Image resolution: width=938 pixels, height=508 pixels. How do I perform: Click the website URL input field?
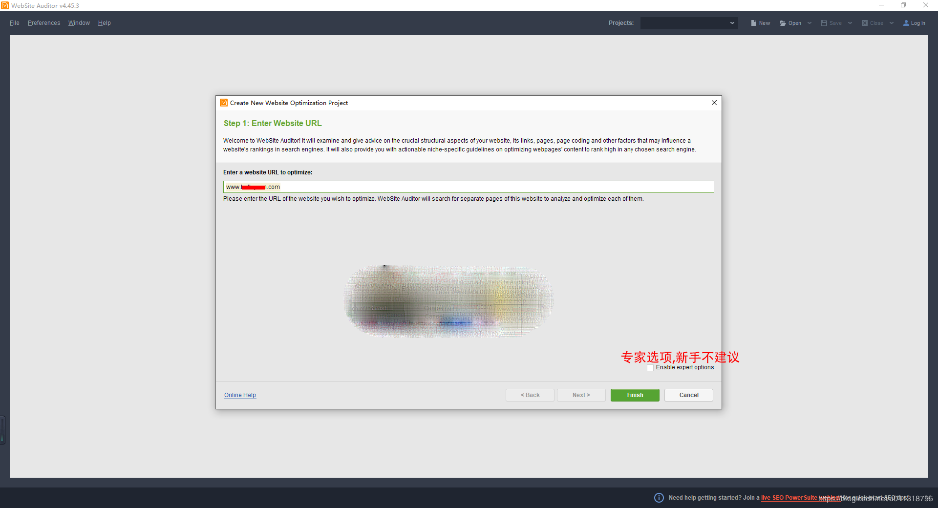point(469,187)
